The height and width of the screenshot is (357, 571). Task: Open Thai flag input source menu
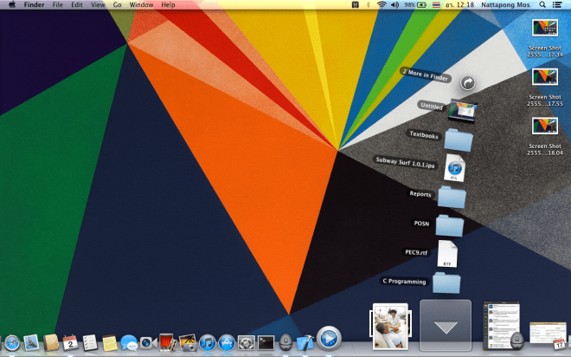coord(436,4)
